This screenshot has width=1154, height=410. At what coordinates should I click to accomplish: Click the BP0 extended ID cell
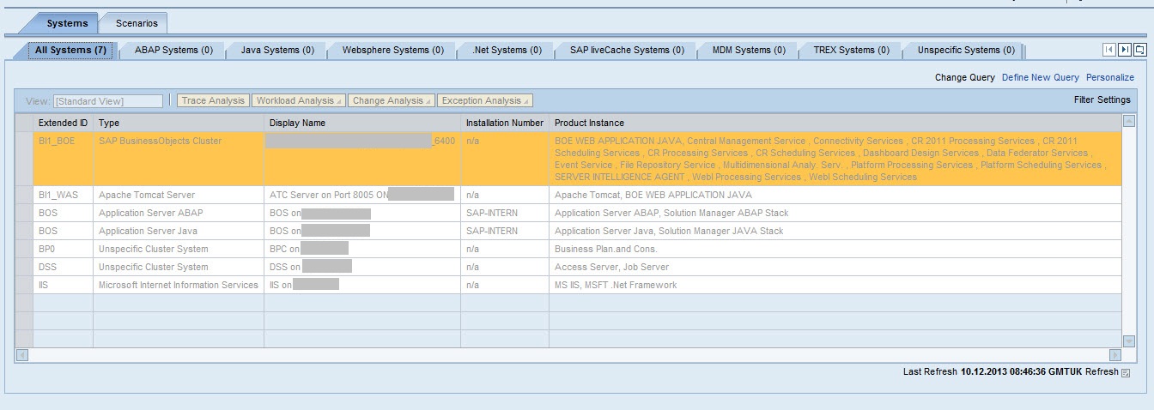[x=63, y=249]
